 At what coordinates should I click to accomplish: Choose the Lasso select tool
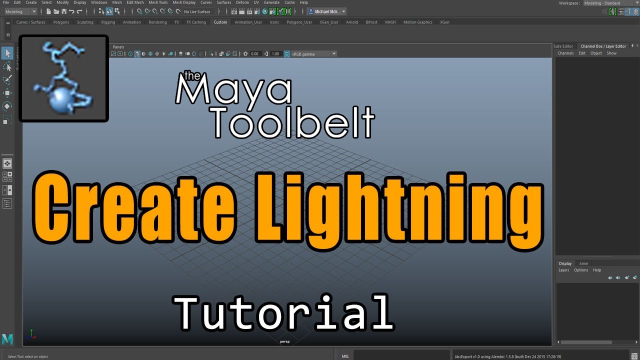[7, 66]
